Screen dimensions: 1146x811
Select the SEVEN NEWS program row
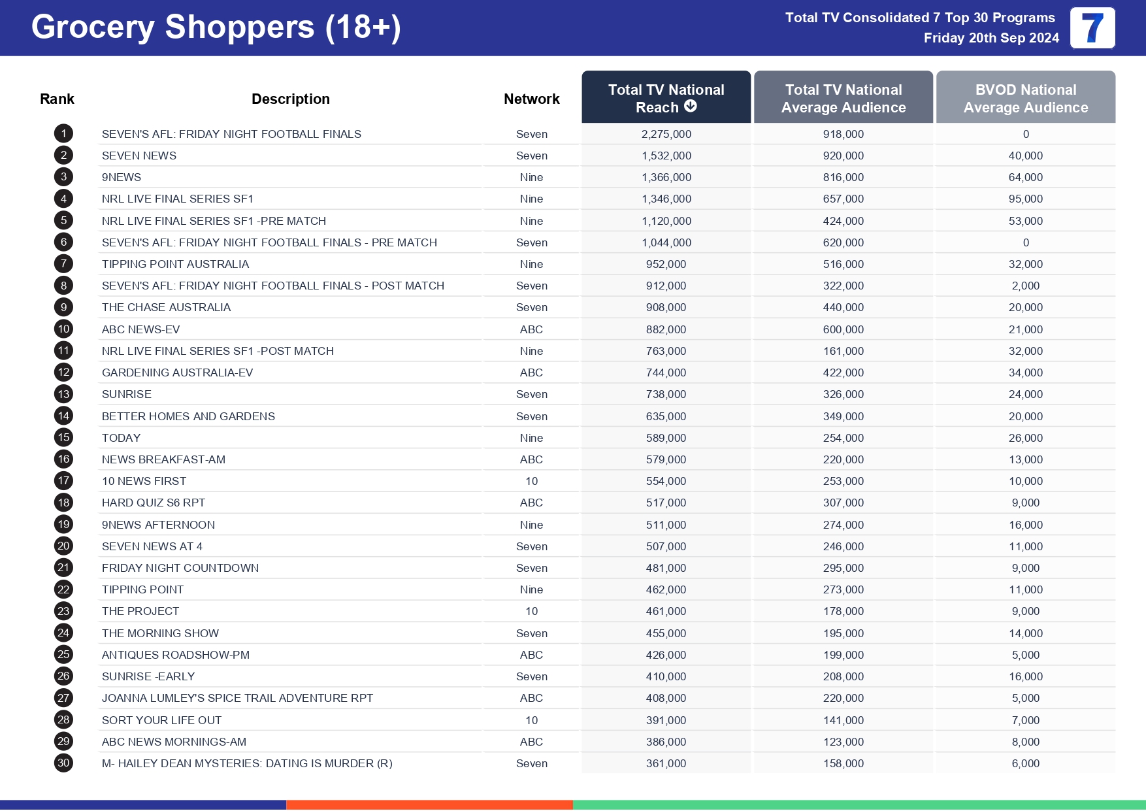click(139, 156)
